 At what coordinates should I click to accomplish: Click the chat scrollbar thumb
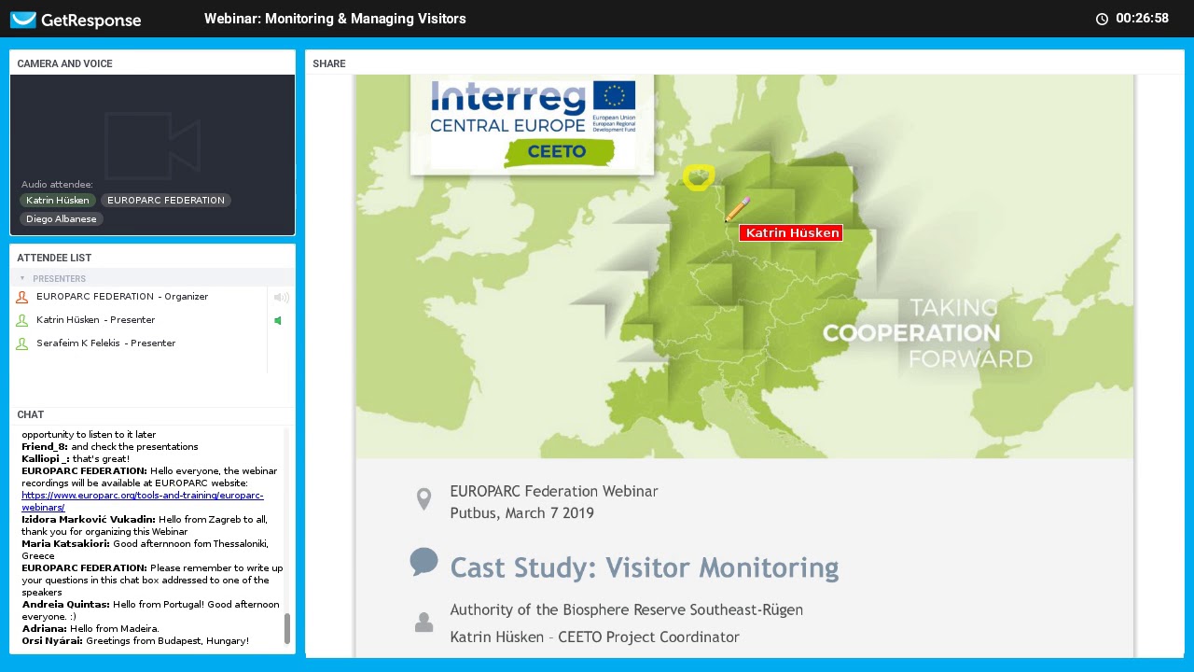click(286, 628)
